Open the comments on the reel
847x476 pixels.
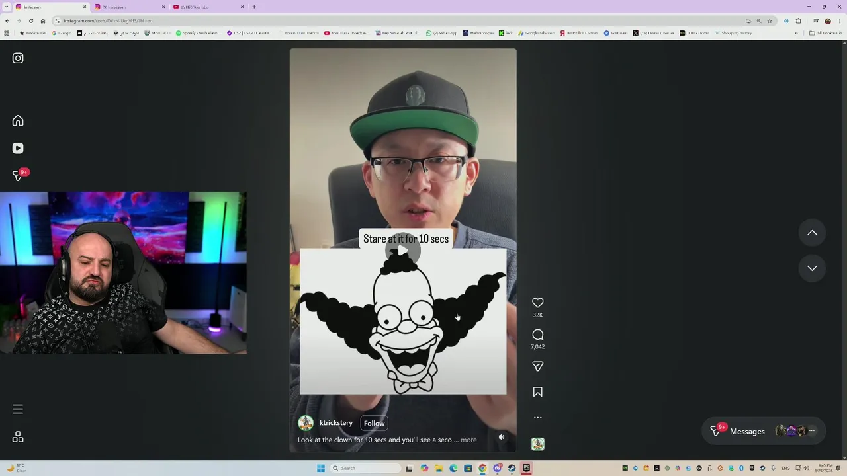537,335
